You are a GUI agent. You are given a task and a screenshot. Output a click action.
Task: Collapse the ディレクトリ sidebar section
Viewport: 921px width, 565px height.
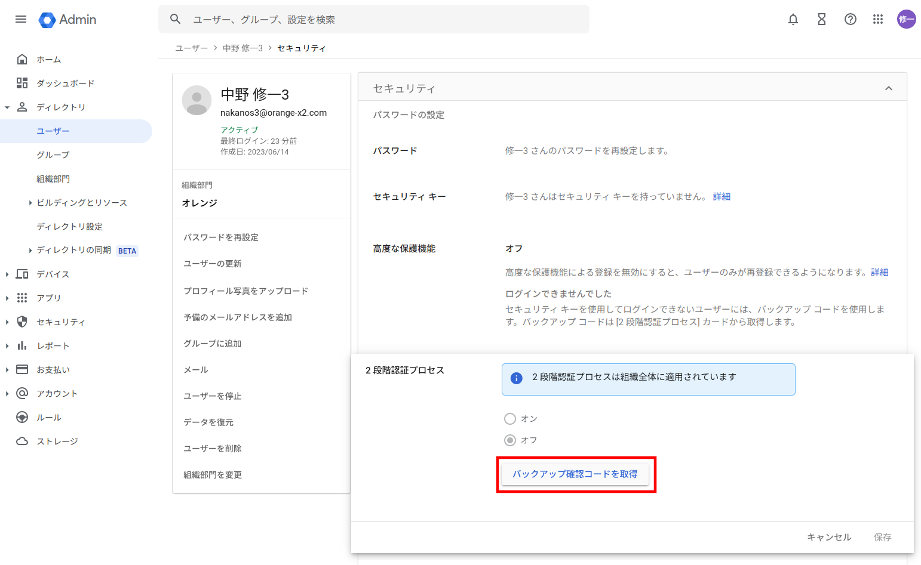pyautogui.click(x=7, y=107)
